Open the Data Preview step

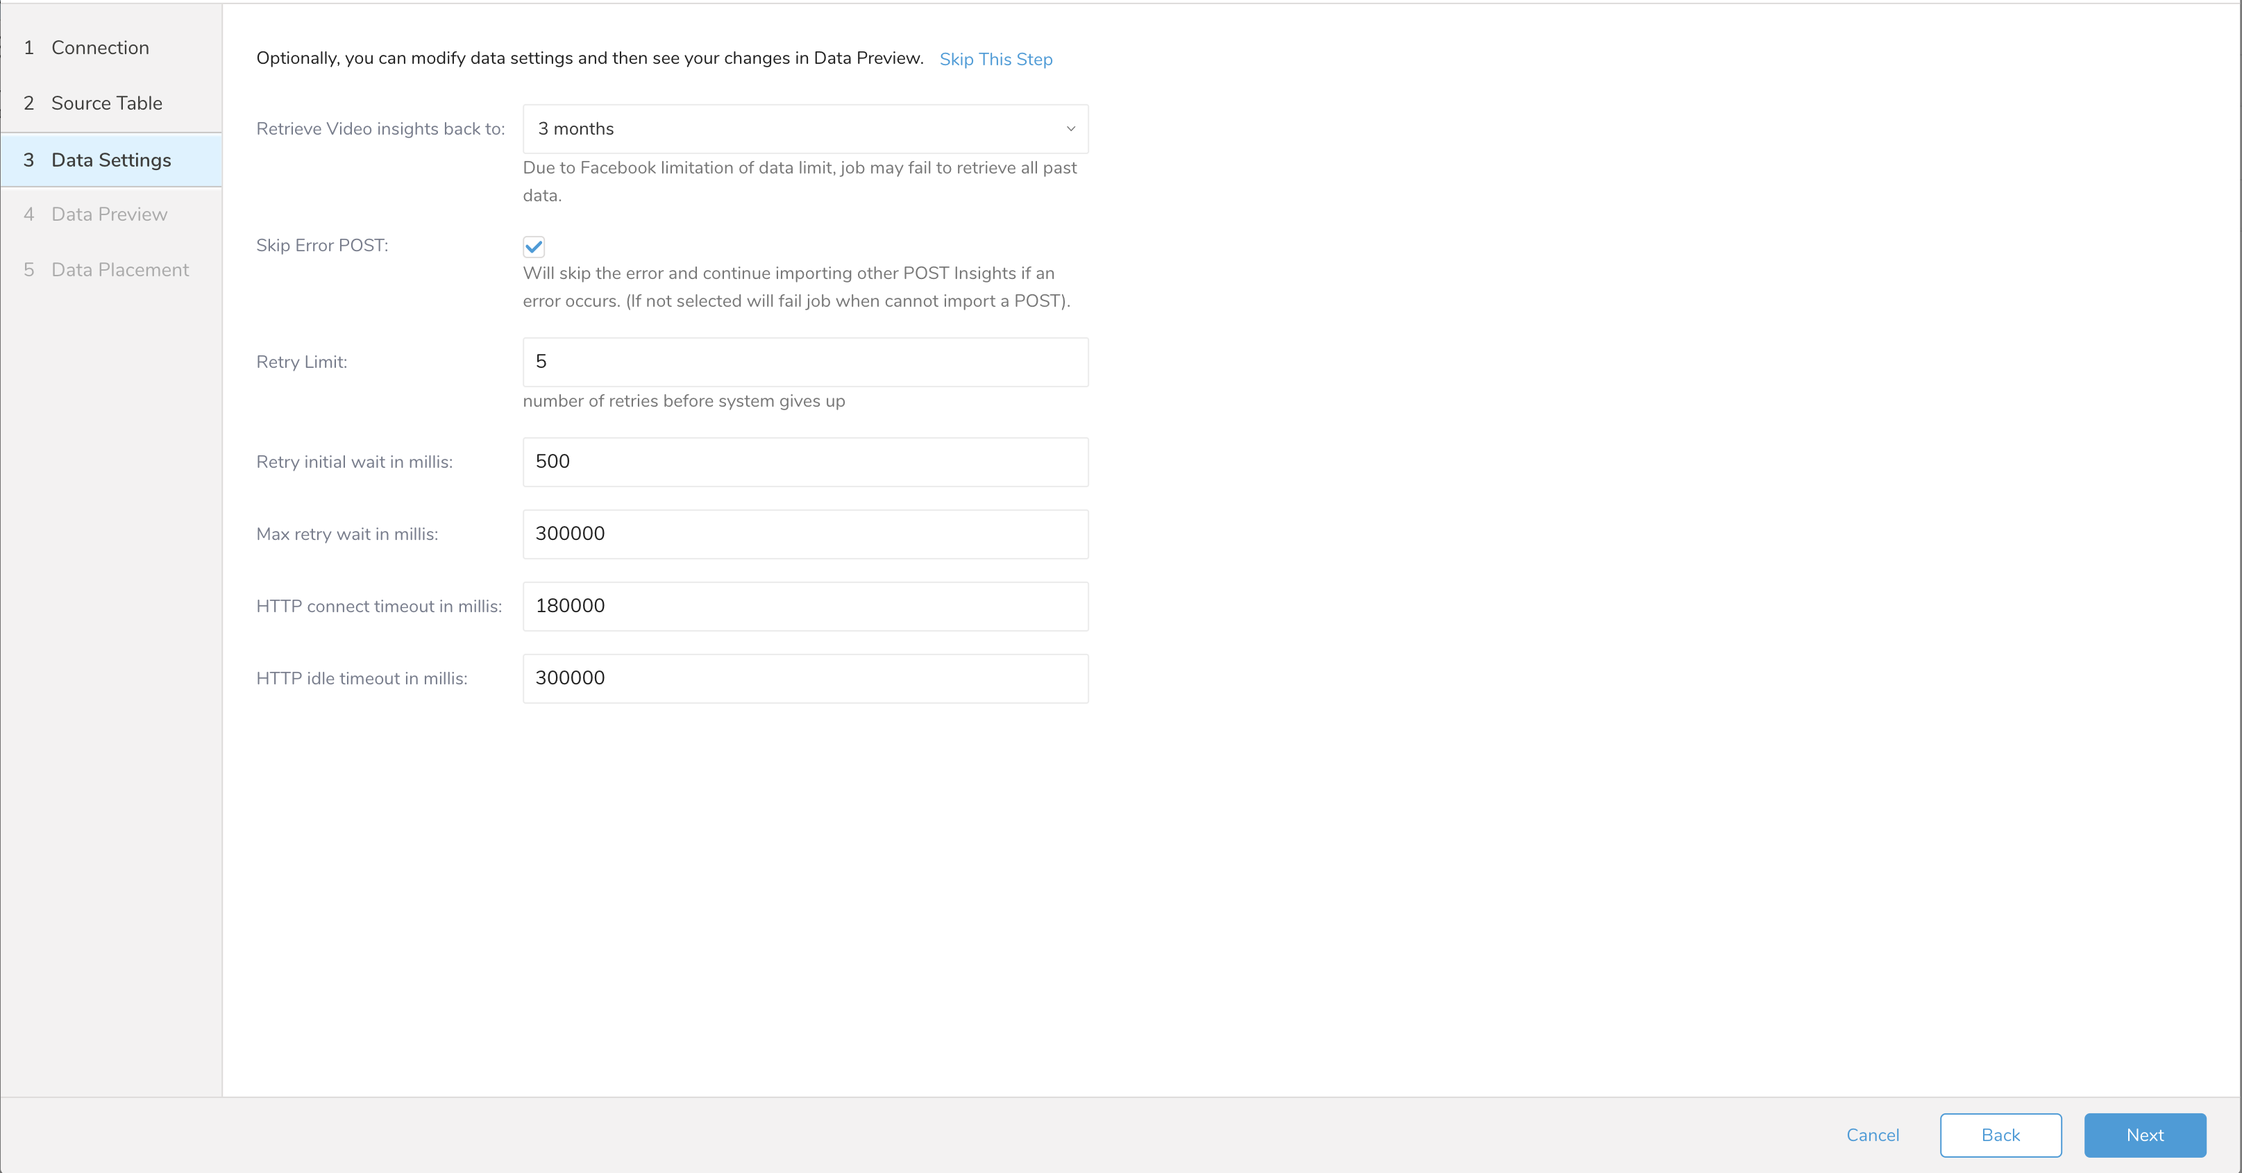click(x=109, y=215)
